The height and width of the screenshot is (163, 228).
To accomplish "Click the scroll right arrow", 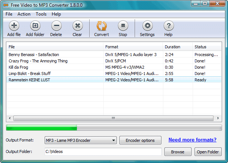I will (218, 118).
